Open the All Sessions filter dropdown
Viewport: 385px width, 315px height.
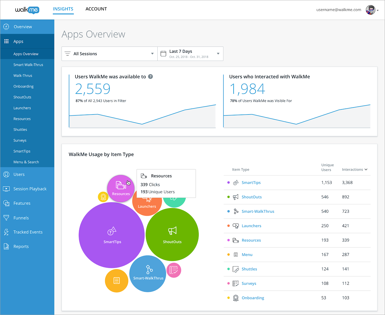tap(109, 54)
